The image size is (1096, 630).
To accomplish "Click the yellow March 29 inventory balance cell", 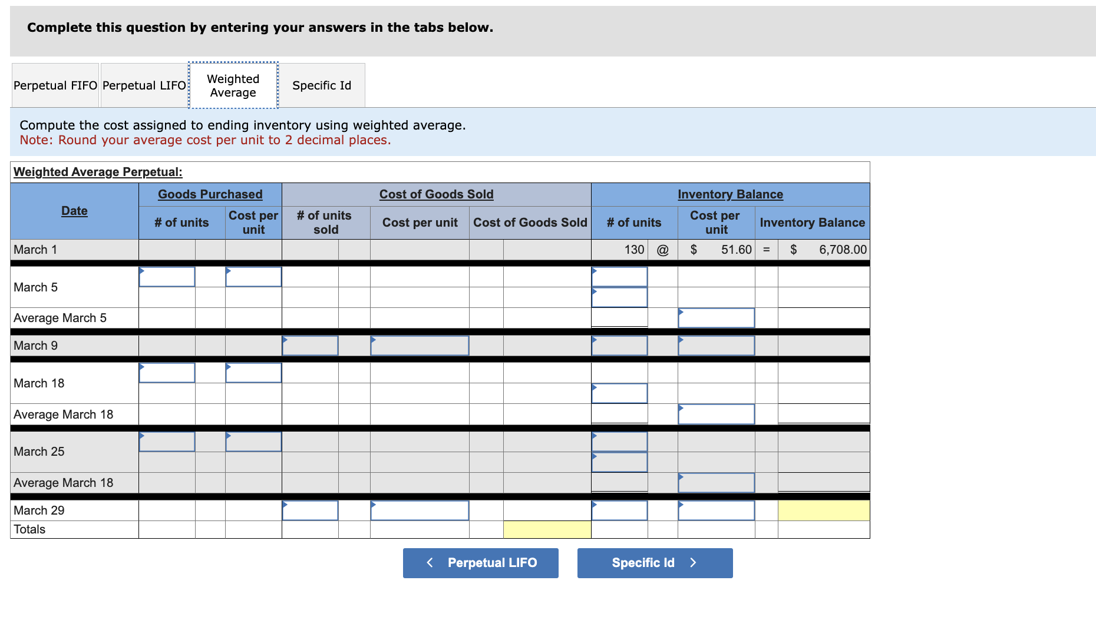I will tap(824, 510).
